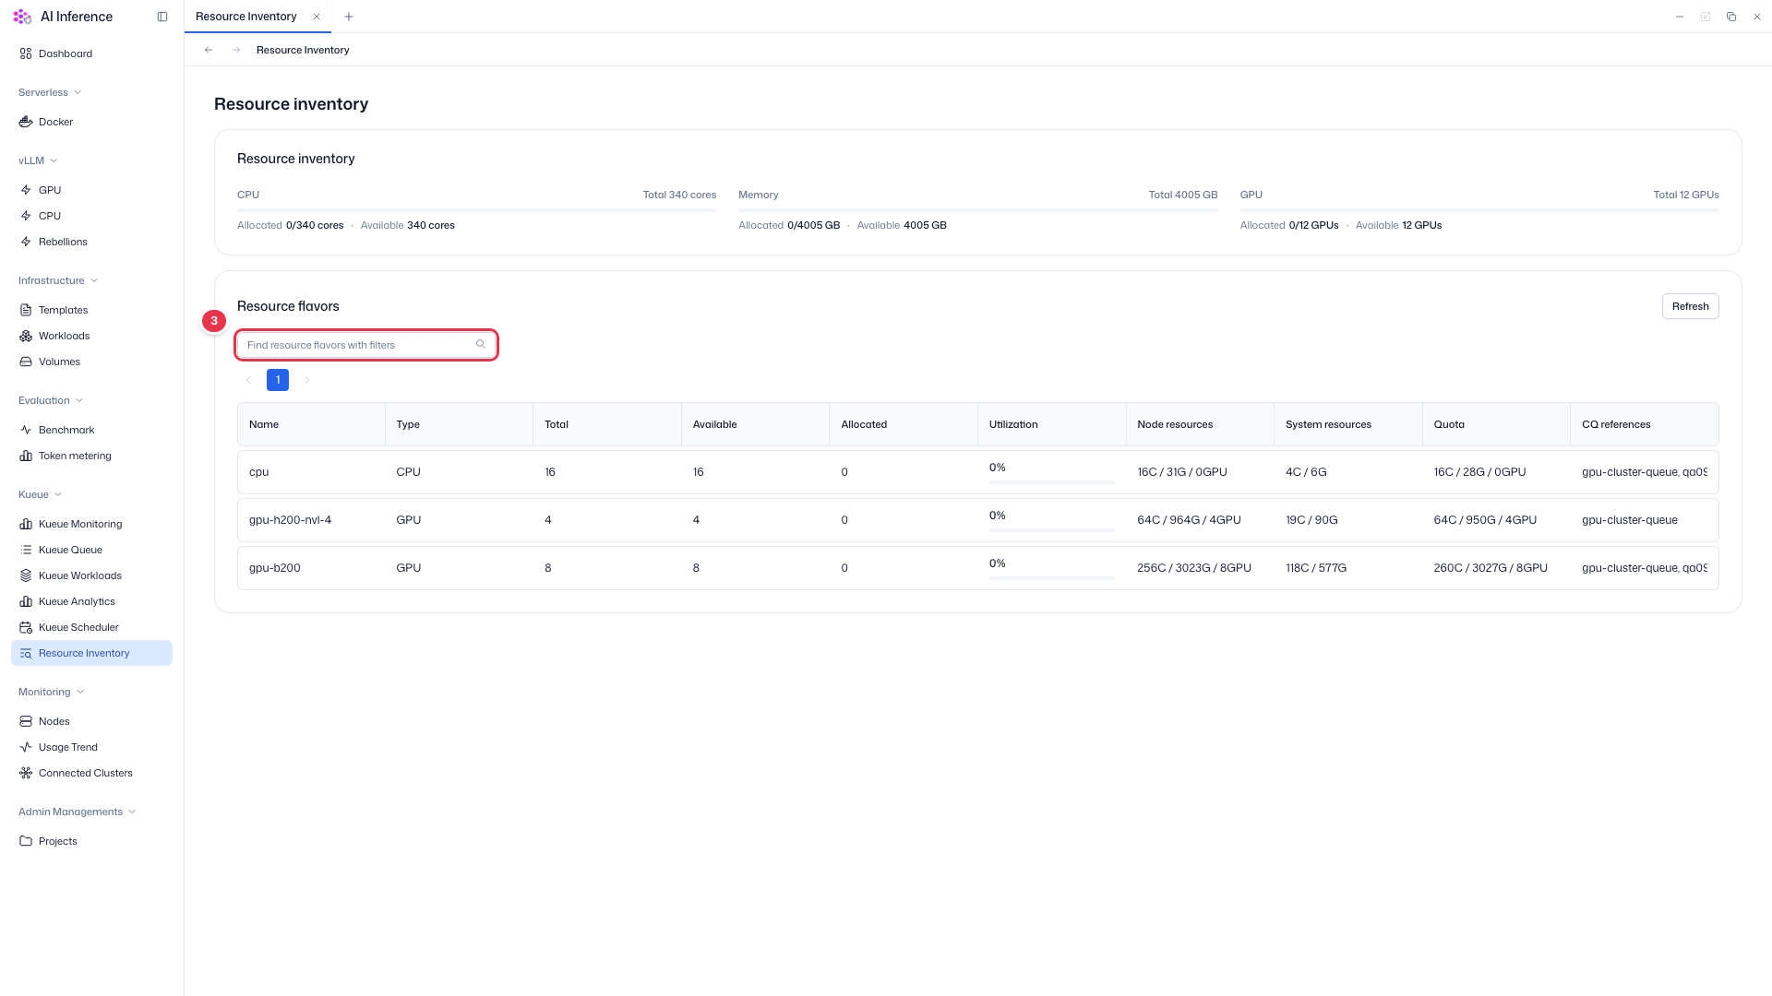Screen dimensions: 1772x996
Task: Collapse the vLLM section
Action: [x=38, y=160]
